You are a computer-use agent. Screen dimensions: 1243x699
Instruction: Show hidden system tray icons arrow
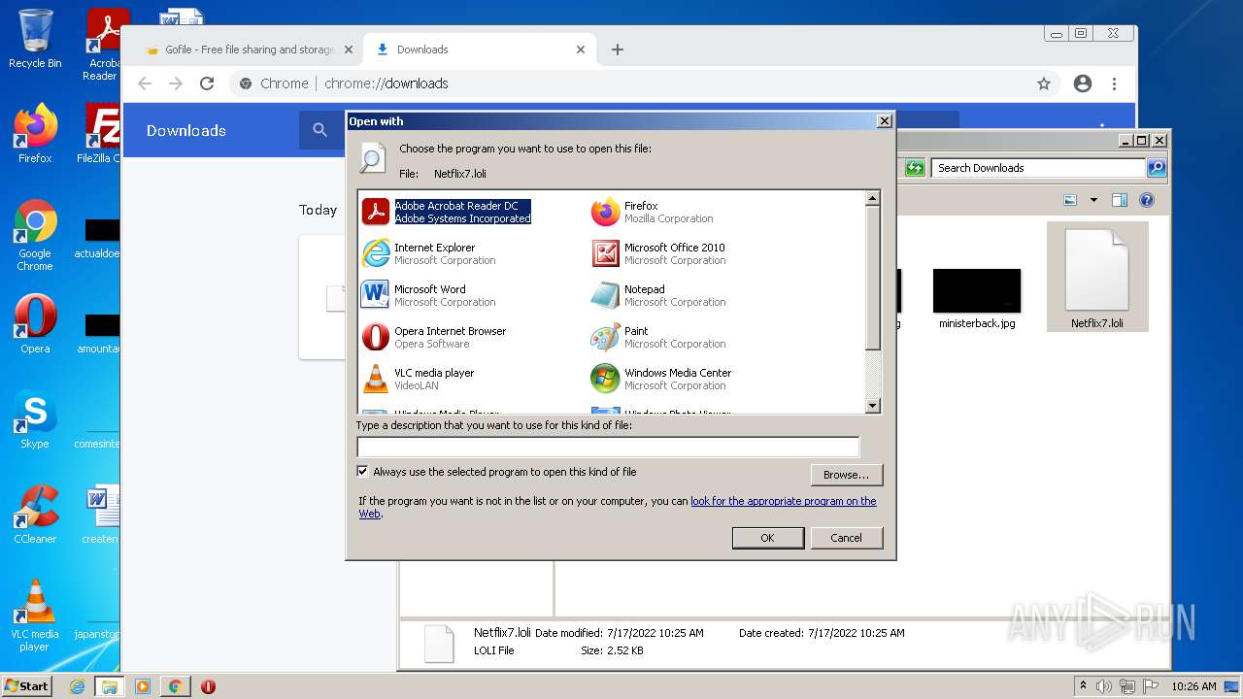point(1083,686)
